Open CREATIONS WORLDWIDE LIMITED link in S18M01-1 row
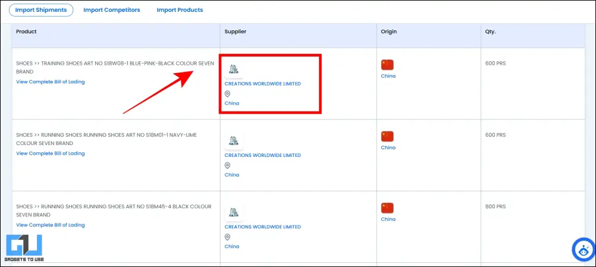This screenshot has height=267, width=596. [263, 155]
